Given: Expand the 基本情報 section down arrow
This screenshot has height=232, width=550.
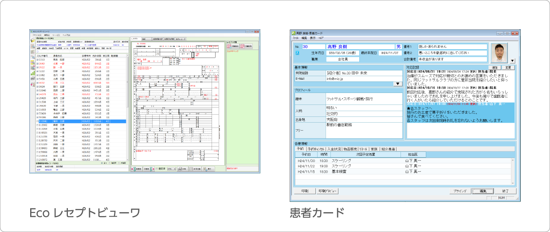Looking at the screenshot, I should point(397,84).
